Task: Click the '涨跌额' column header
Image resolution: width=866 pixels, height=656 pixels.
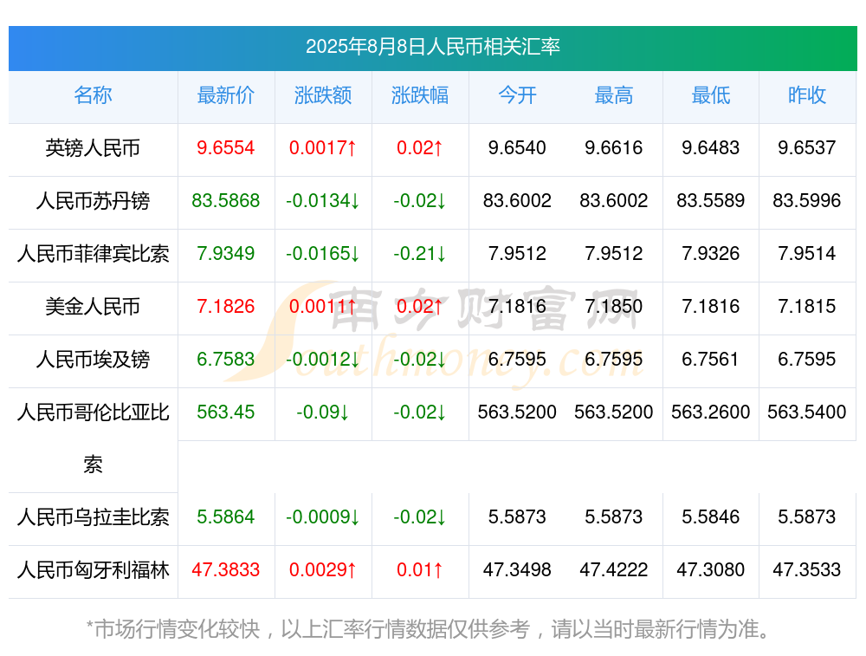Action: coord(323,95)
